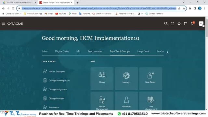Click the Oracle logo
The height and width of the screenshot is (117, 208).
tap(15, 24)
